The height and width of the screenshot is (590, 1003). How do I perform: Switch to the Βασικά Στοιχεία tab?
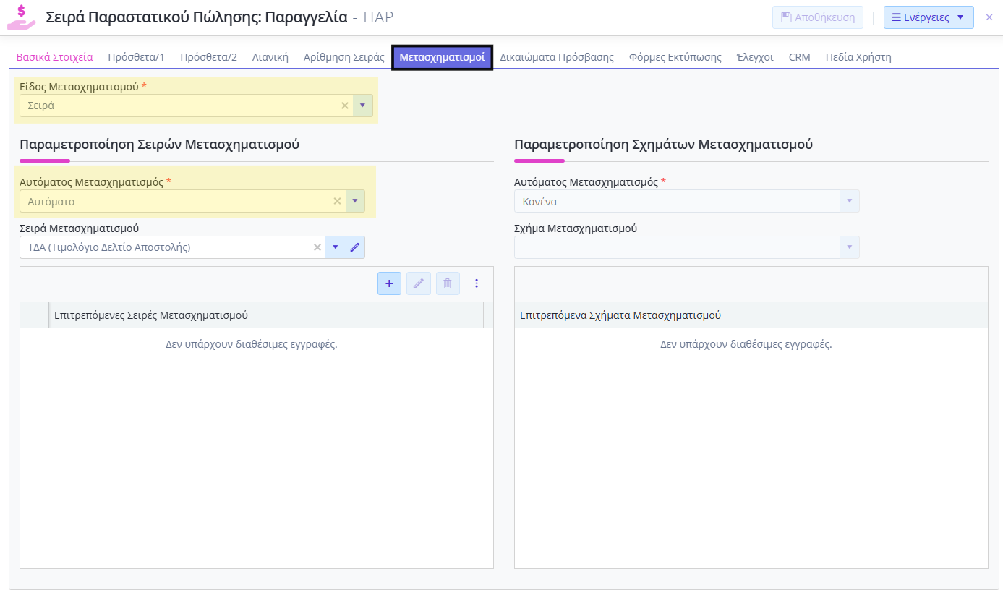[x=55, y=57]
